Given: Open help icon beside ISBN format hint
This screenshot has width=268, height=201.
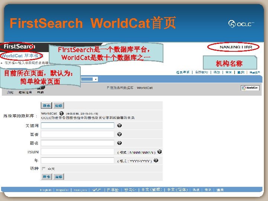Looking at the screenshot, I should tap(159, 151).
